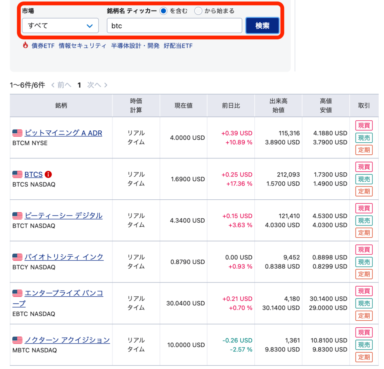Select the から始まる radio button
The height and width of the screenshot is (369, 384).
point(198,11)
